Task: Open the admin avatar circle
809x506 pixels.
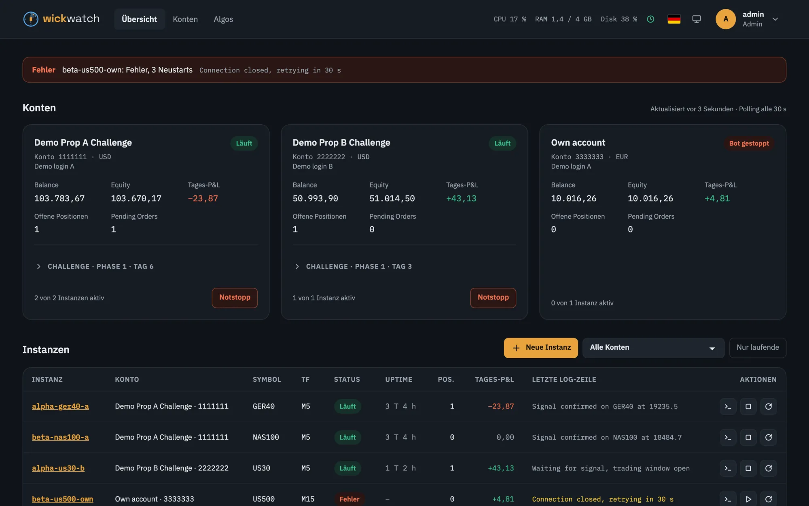Action: [x=726, y=19]
